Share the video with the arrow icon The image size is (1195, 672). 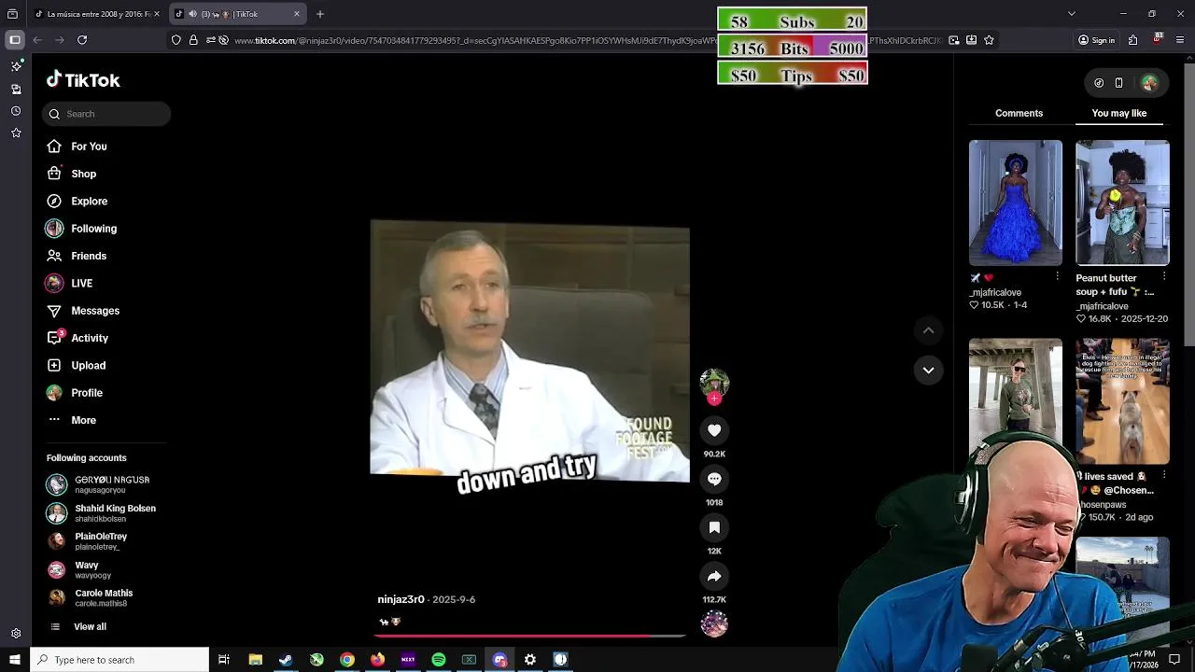pos(714,576)
